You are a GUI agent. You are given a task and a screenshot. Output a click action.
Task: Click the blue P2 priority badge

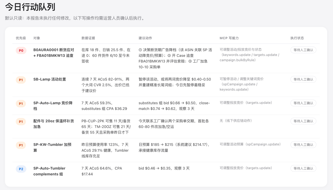[21, 169]
